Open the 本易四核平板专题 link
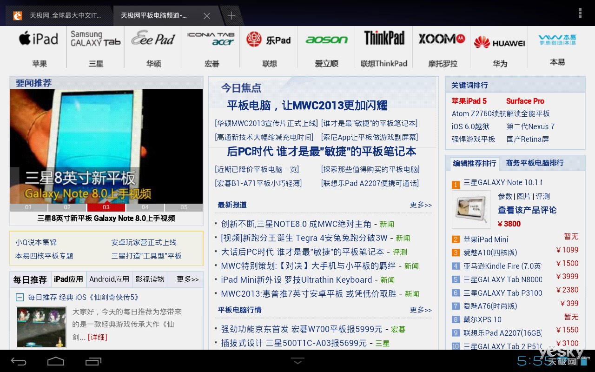The width and height of the screenshot is (595, 372). tap(44, 256)
